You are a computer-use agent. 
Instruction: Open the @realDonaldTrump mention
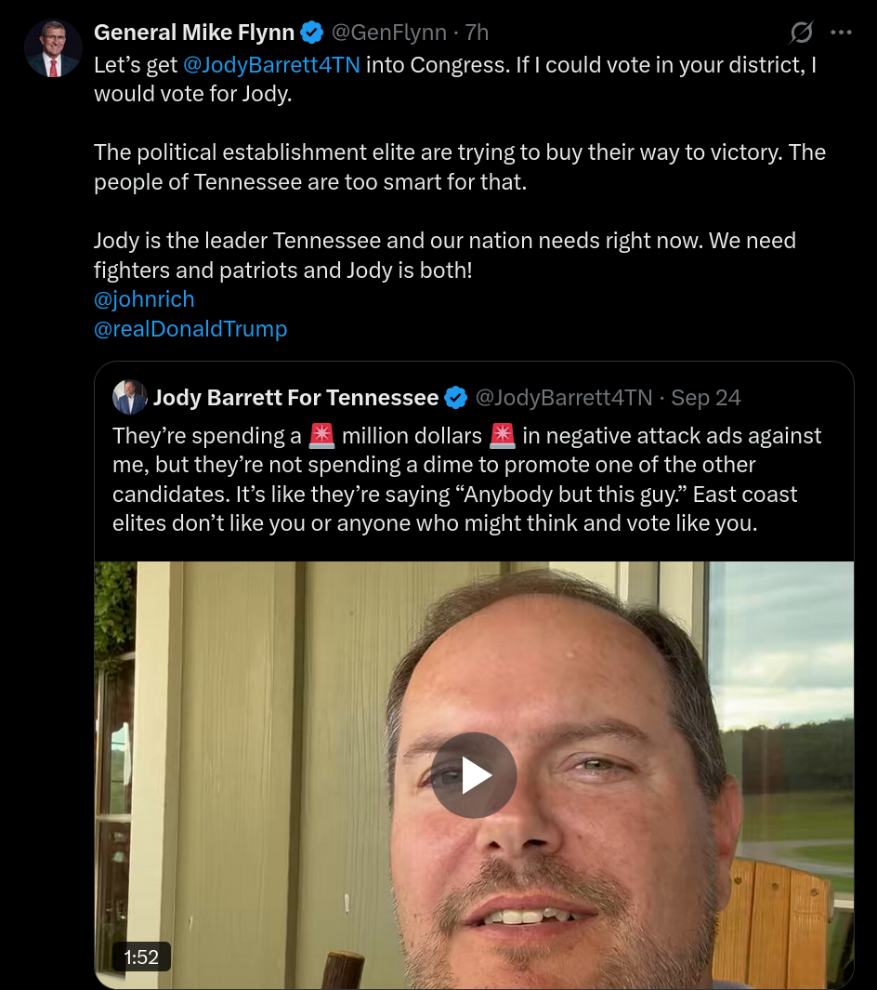click(x=190, y=328)
